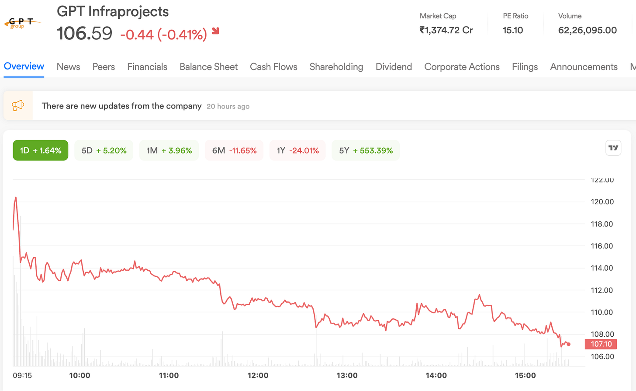The width and height of the screenshot is (636, 391).
Task: Select the 6M -11.65% range button
Action: point(234,150)
